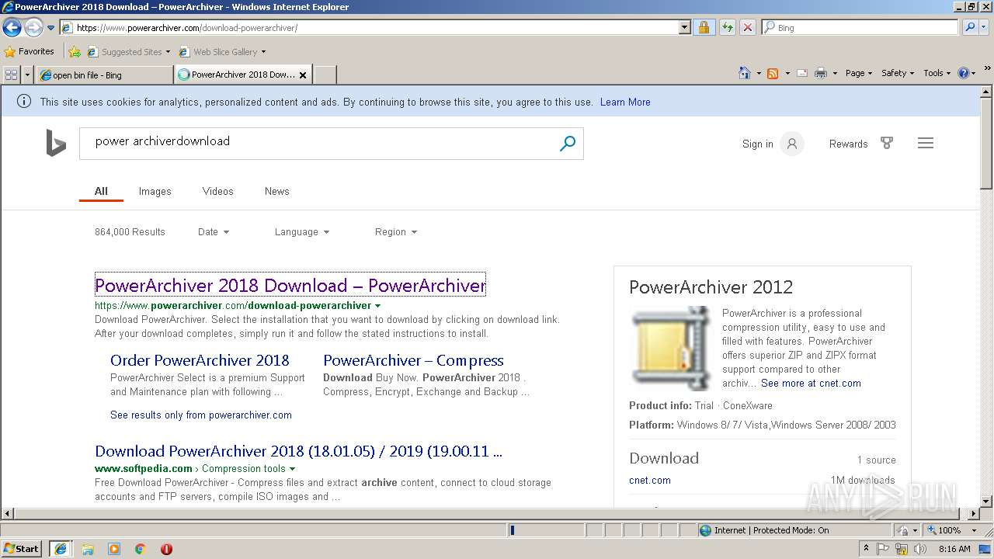The height and width of the screenshot is (559, 994).
Task: Click the address bar URL field
Action: click(370, 28)
